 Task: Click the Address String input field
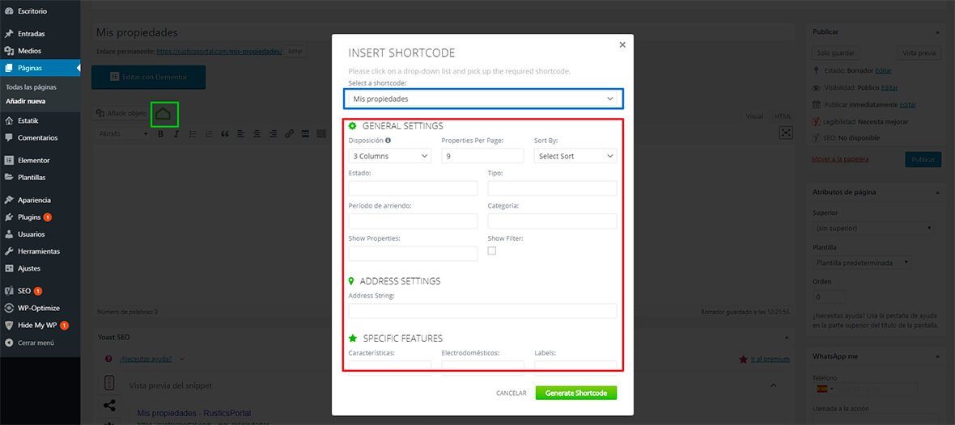[x=482, y=311]
